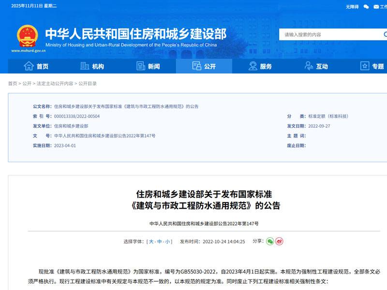Select the building icon beside 机构
This screenshot has height=290, width=387.
(84, 67)
